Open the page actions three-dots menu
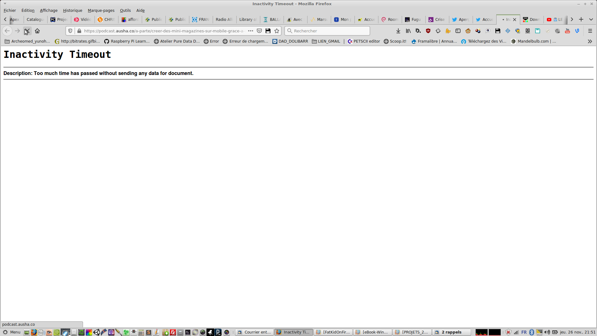This screenshot has width=597, height=336. tap(250, 31)
